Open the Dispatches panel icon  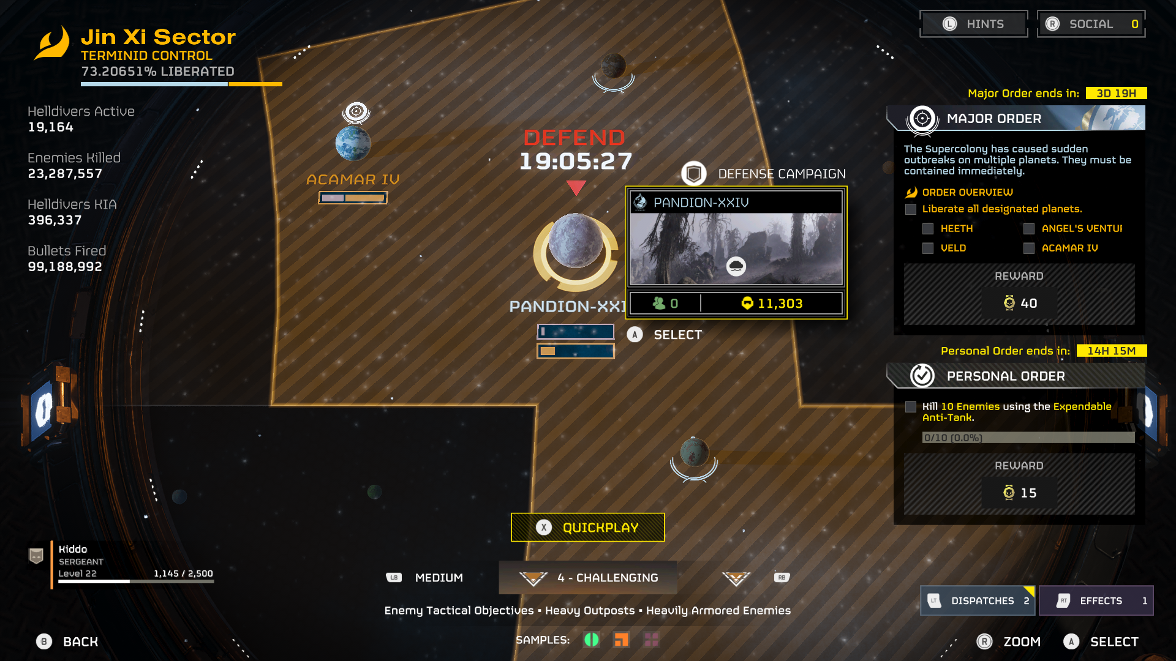(x=978, y=601)
